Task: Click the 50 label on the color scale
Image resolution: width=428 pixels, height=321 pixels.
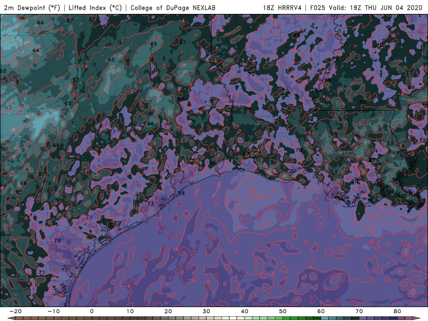Action: pyautogui.click(x=283, y=311)
